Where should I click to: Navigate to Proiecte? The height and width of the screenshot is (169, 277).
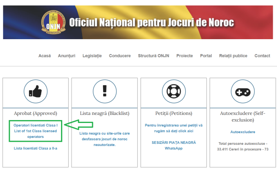click(x=185, y=56)
